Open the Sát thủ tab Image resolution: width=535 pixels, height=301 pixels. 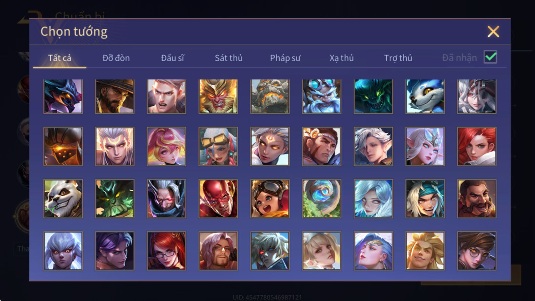[229, 58]
